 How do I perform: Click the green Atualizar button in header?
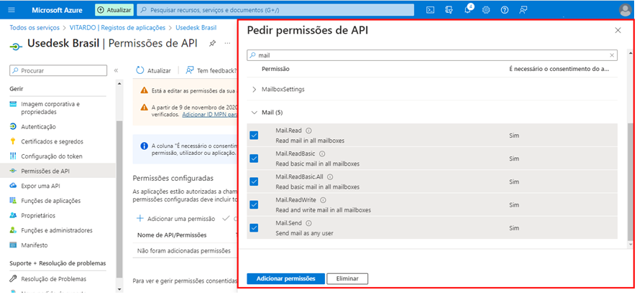click(x=114, y=10)
